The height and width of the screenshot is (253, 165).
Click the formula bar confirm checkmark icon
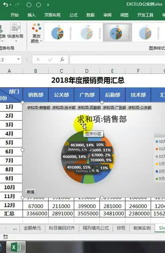click(x=50, y=60)
